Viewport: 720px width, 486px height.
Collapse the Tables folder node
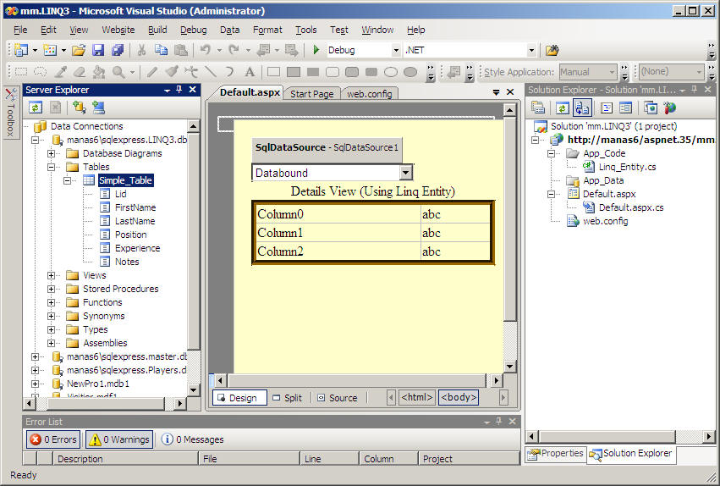point(51,167)
